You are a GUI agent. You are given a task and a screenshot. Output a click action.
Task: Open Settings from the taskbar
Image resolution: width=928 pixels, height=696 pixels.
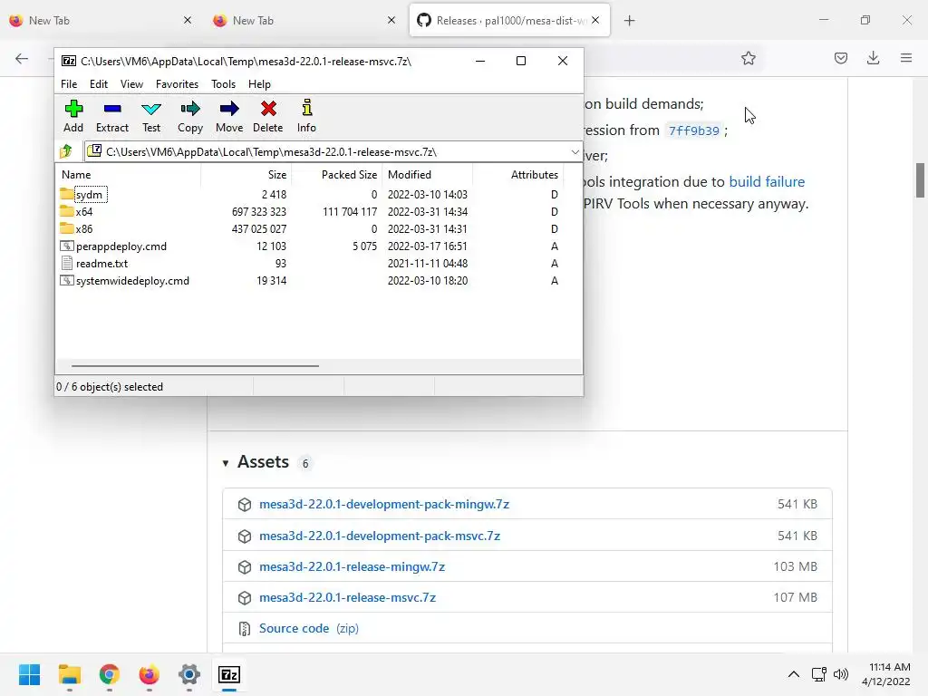(189, 674)
